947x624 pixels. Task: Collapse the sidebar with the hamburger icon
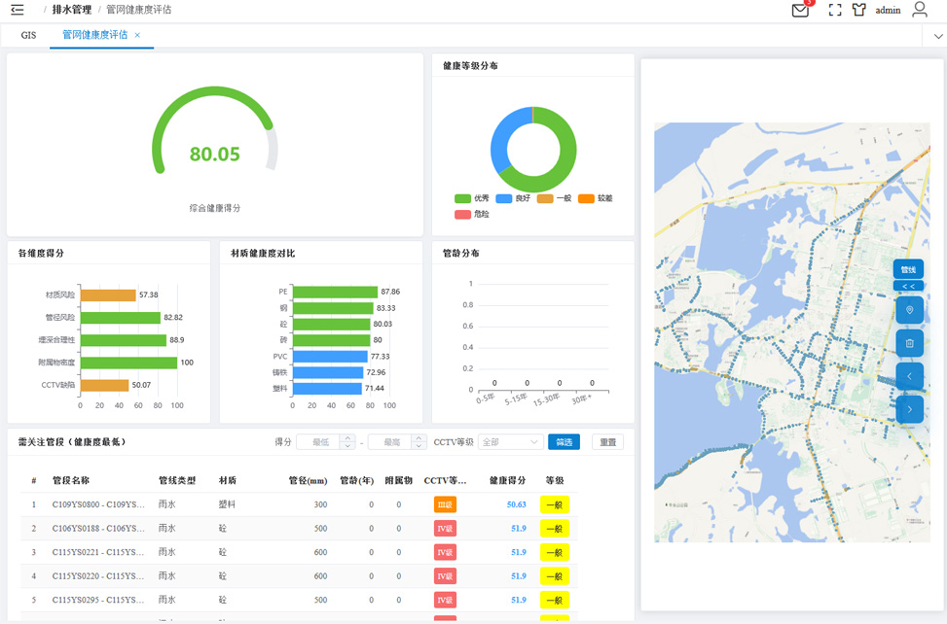click(x=18, y=10)
